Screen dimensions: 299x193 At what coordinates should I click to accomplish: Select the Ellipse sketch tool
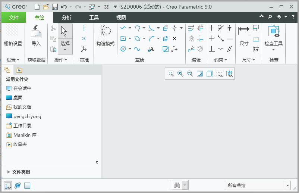(137, 38)
